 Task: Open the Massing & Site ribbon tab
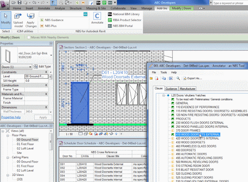coord(96,8)
